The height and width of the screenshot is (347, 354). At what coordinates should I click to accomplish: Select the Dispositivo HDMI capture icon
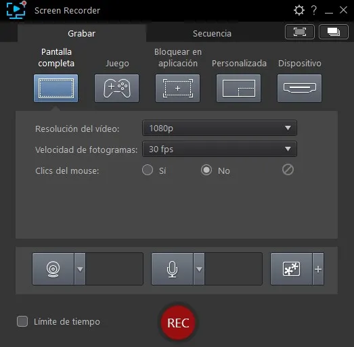pyautogui.click(x=300, y=88)
